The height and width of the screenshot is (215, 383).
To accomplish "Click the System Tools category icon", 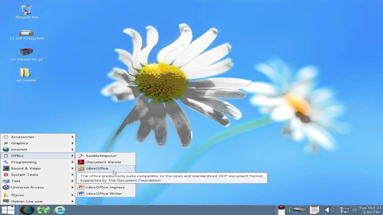I will click(6, 175).
